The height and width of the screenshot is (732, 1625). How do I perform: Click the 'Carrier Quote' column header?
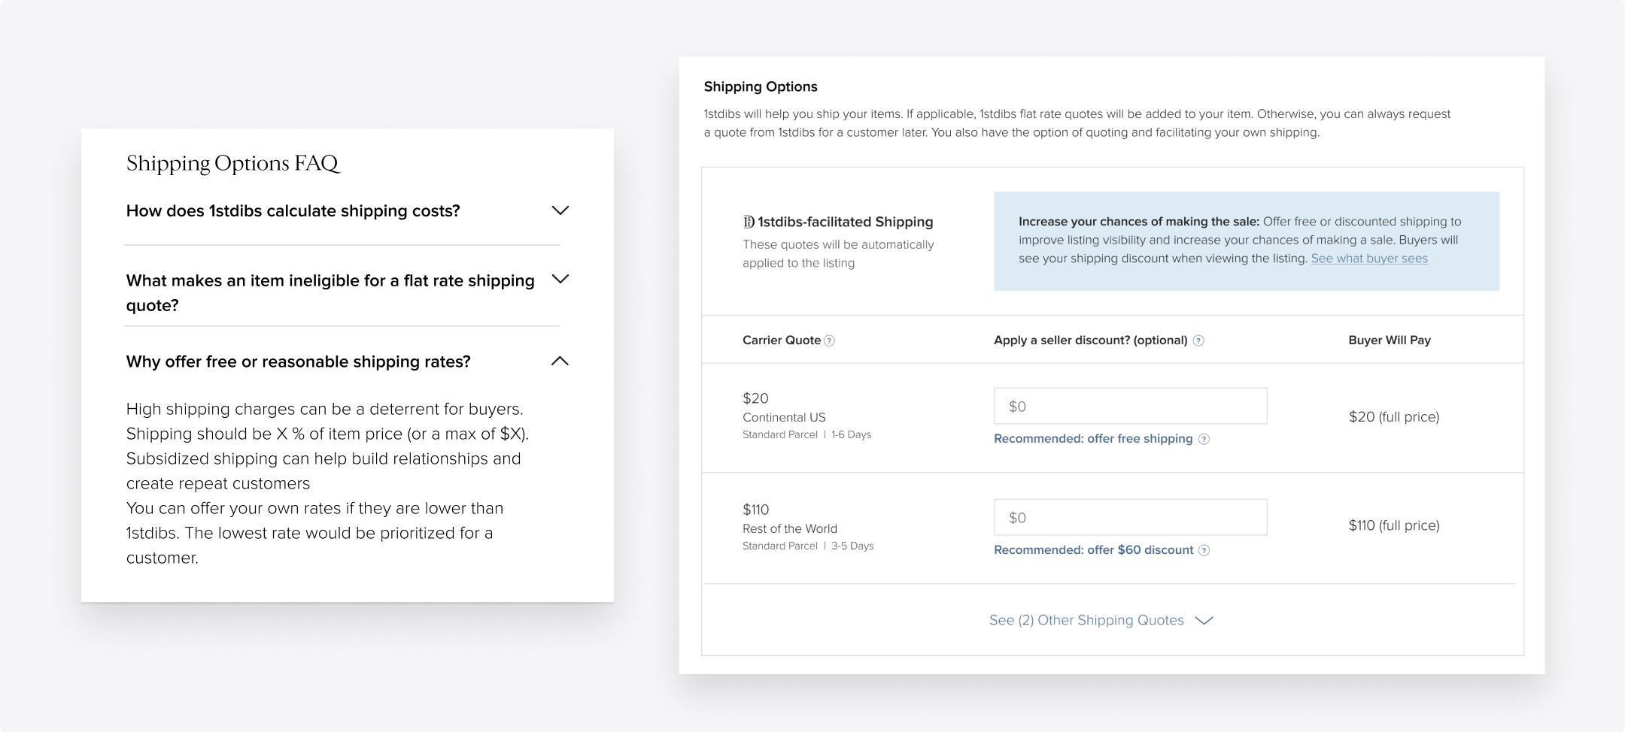782,340
